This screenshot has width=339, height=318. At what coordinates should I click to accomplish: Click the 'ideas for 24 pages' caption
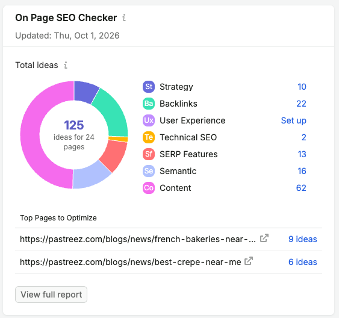point(74,142)
